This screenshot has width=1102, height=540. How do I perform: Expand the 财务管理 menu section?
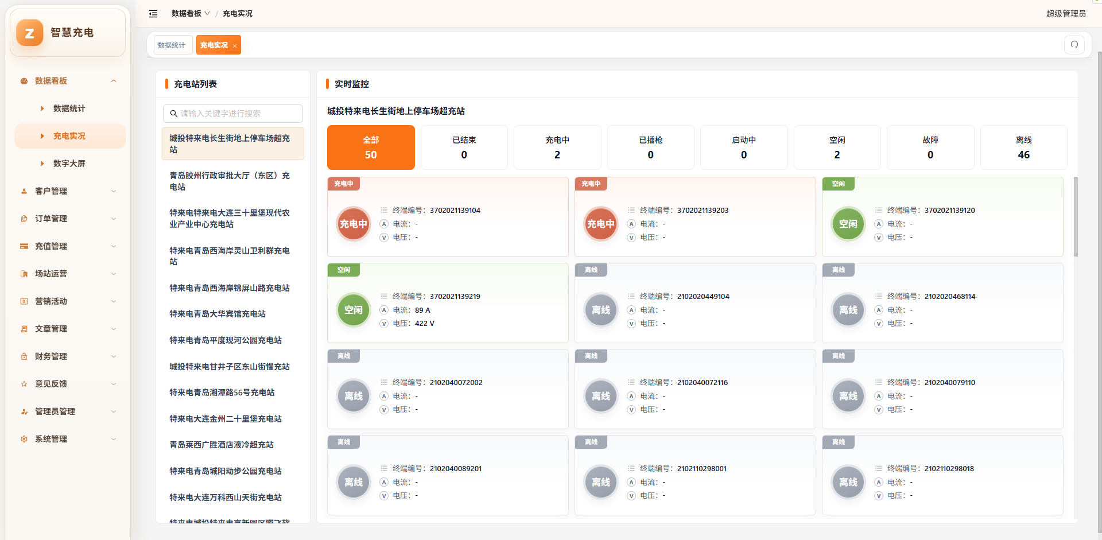tap(69, 356)
